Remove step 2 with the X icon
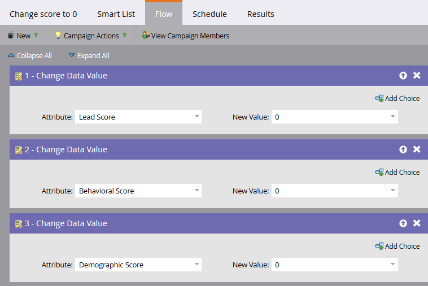428x286 pixels. [417, 149]
